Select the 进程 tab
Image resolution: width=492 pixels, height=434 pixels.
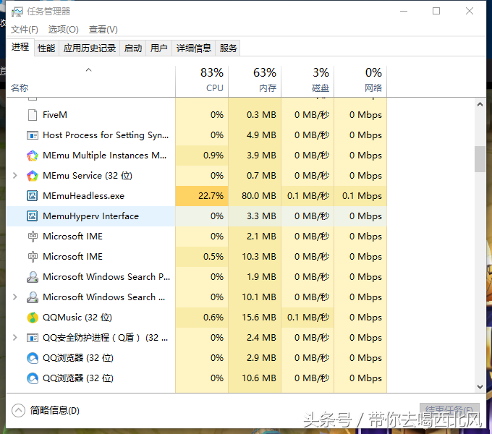(x=20, y=47)
